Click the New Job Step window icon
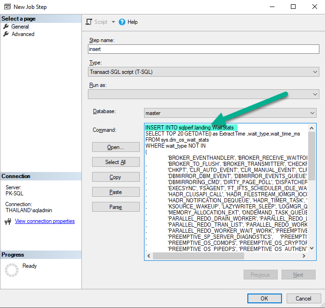This screenshot has height=308, width=325. (x=7, y=7)
